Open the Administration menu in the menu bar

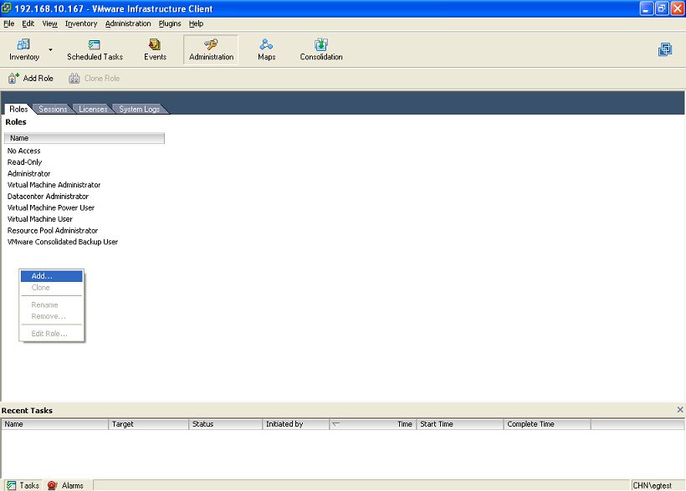click(x=128, y=23)
